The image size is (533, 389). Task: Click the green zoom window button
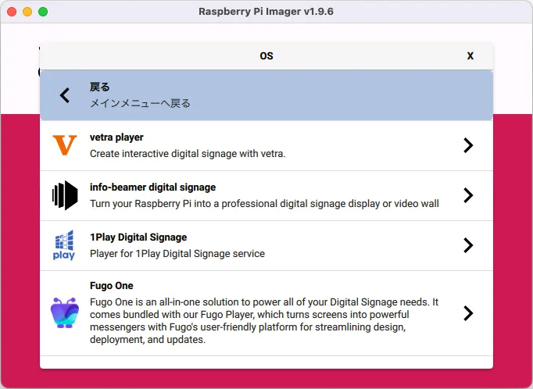pos(43,12)
